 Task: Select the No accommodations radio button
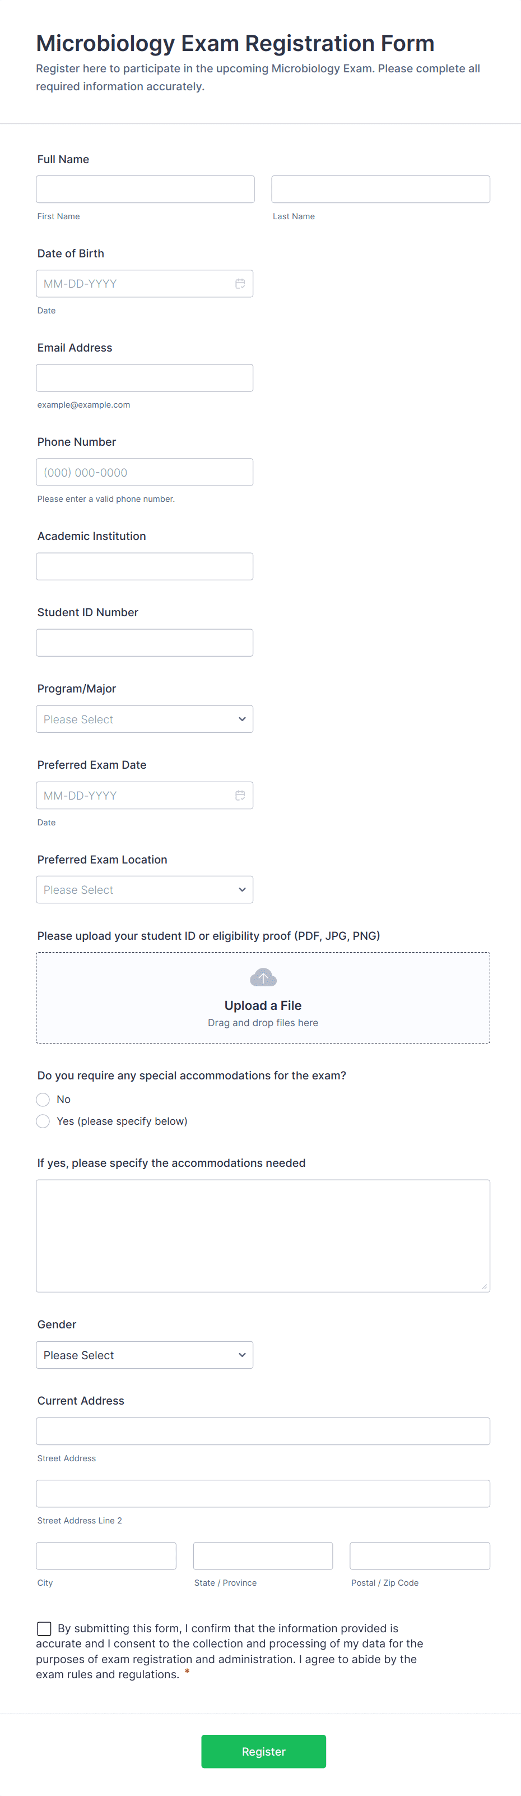(43, 1100)
